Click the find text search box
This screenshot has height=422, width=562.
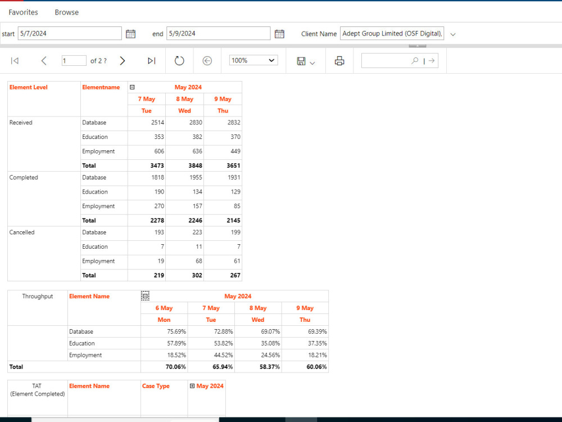[x=400, y=61]
